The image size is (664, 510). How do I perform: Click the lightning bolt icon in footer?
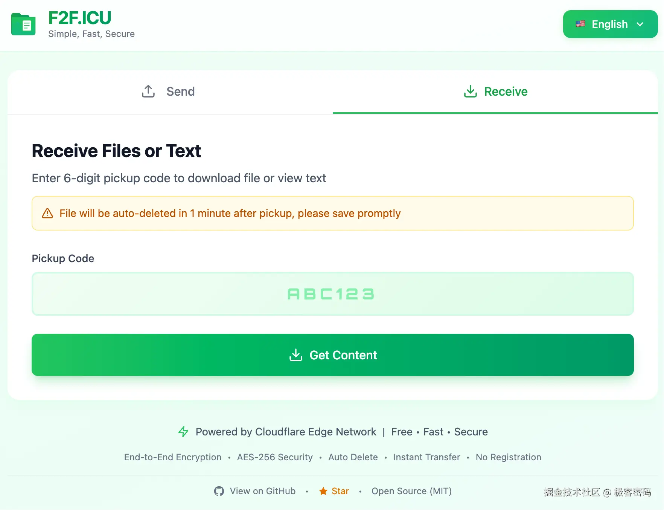point(183,432)
